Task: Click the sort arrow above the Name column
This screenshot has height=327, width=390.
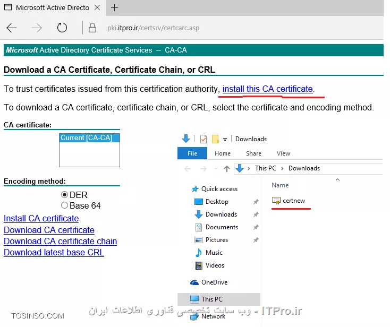Action: [x=337, y=179]
